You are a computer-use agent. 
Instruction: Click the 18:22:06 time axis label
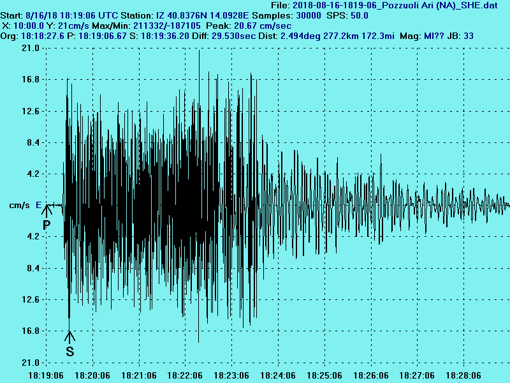coord(185,375)
